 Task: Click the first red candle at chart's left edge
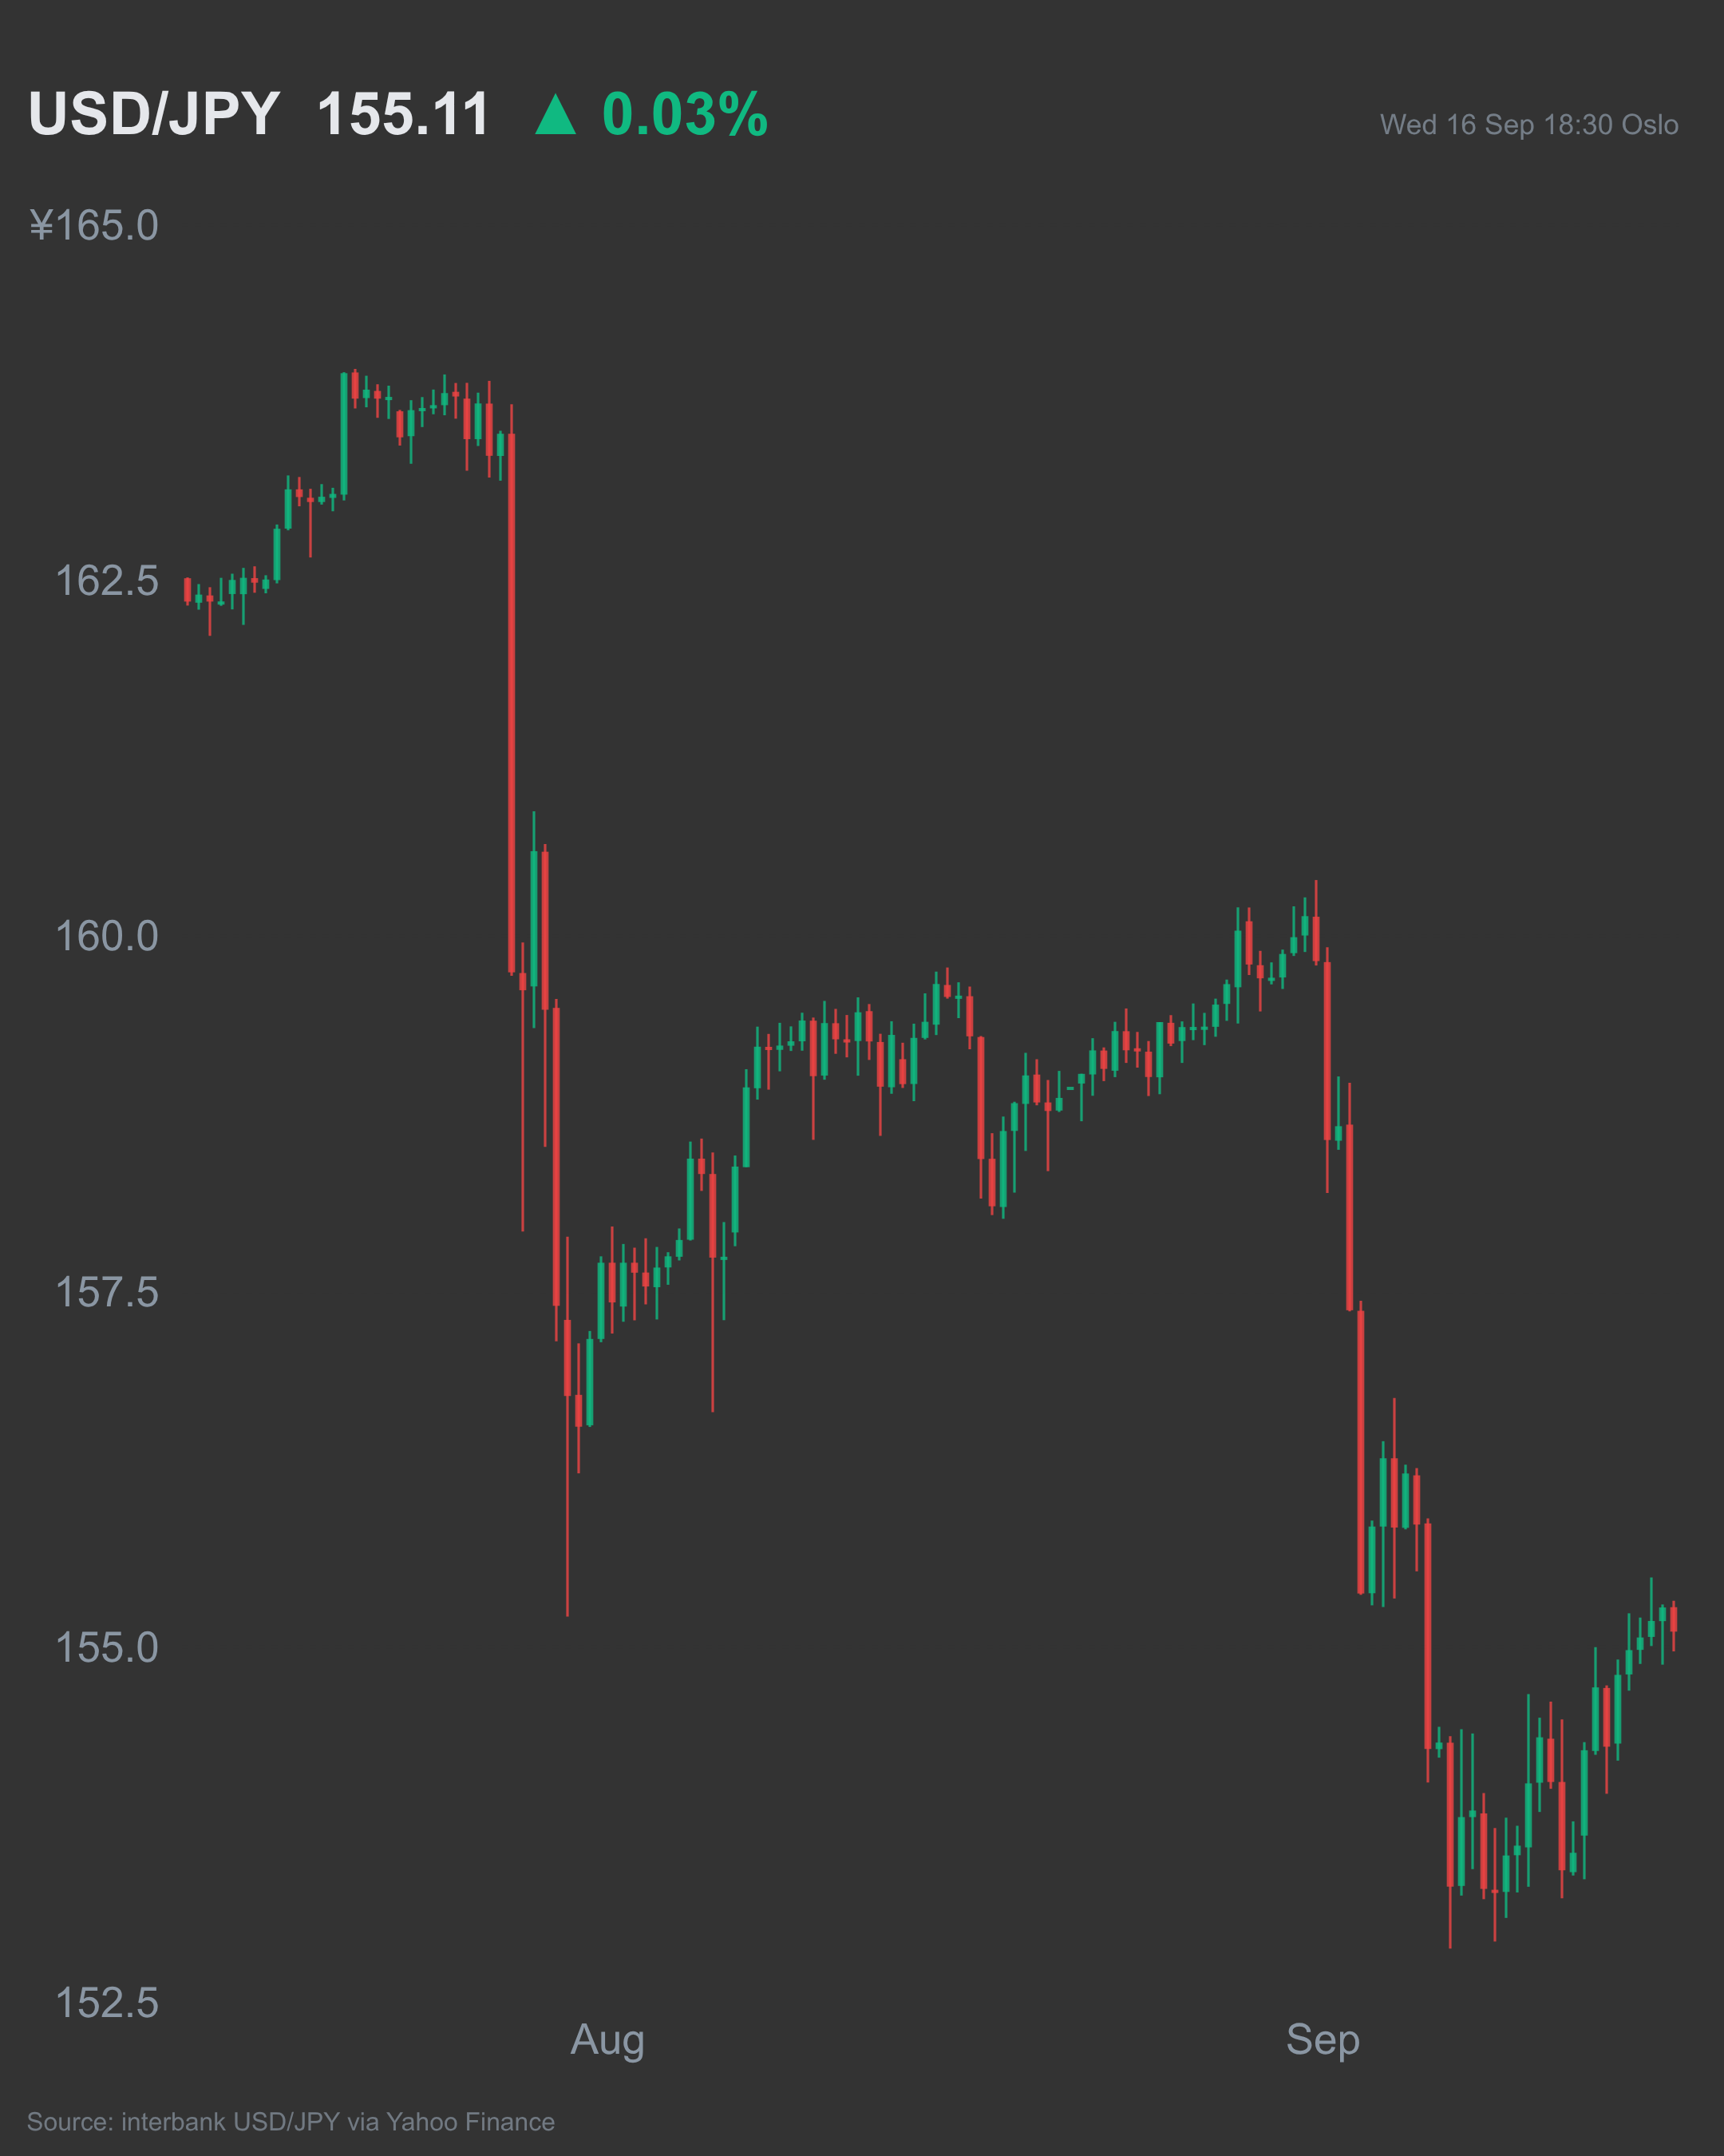coord(187,590)
